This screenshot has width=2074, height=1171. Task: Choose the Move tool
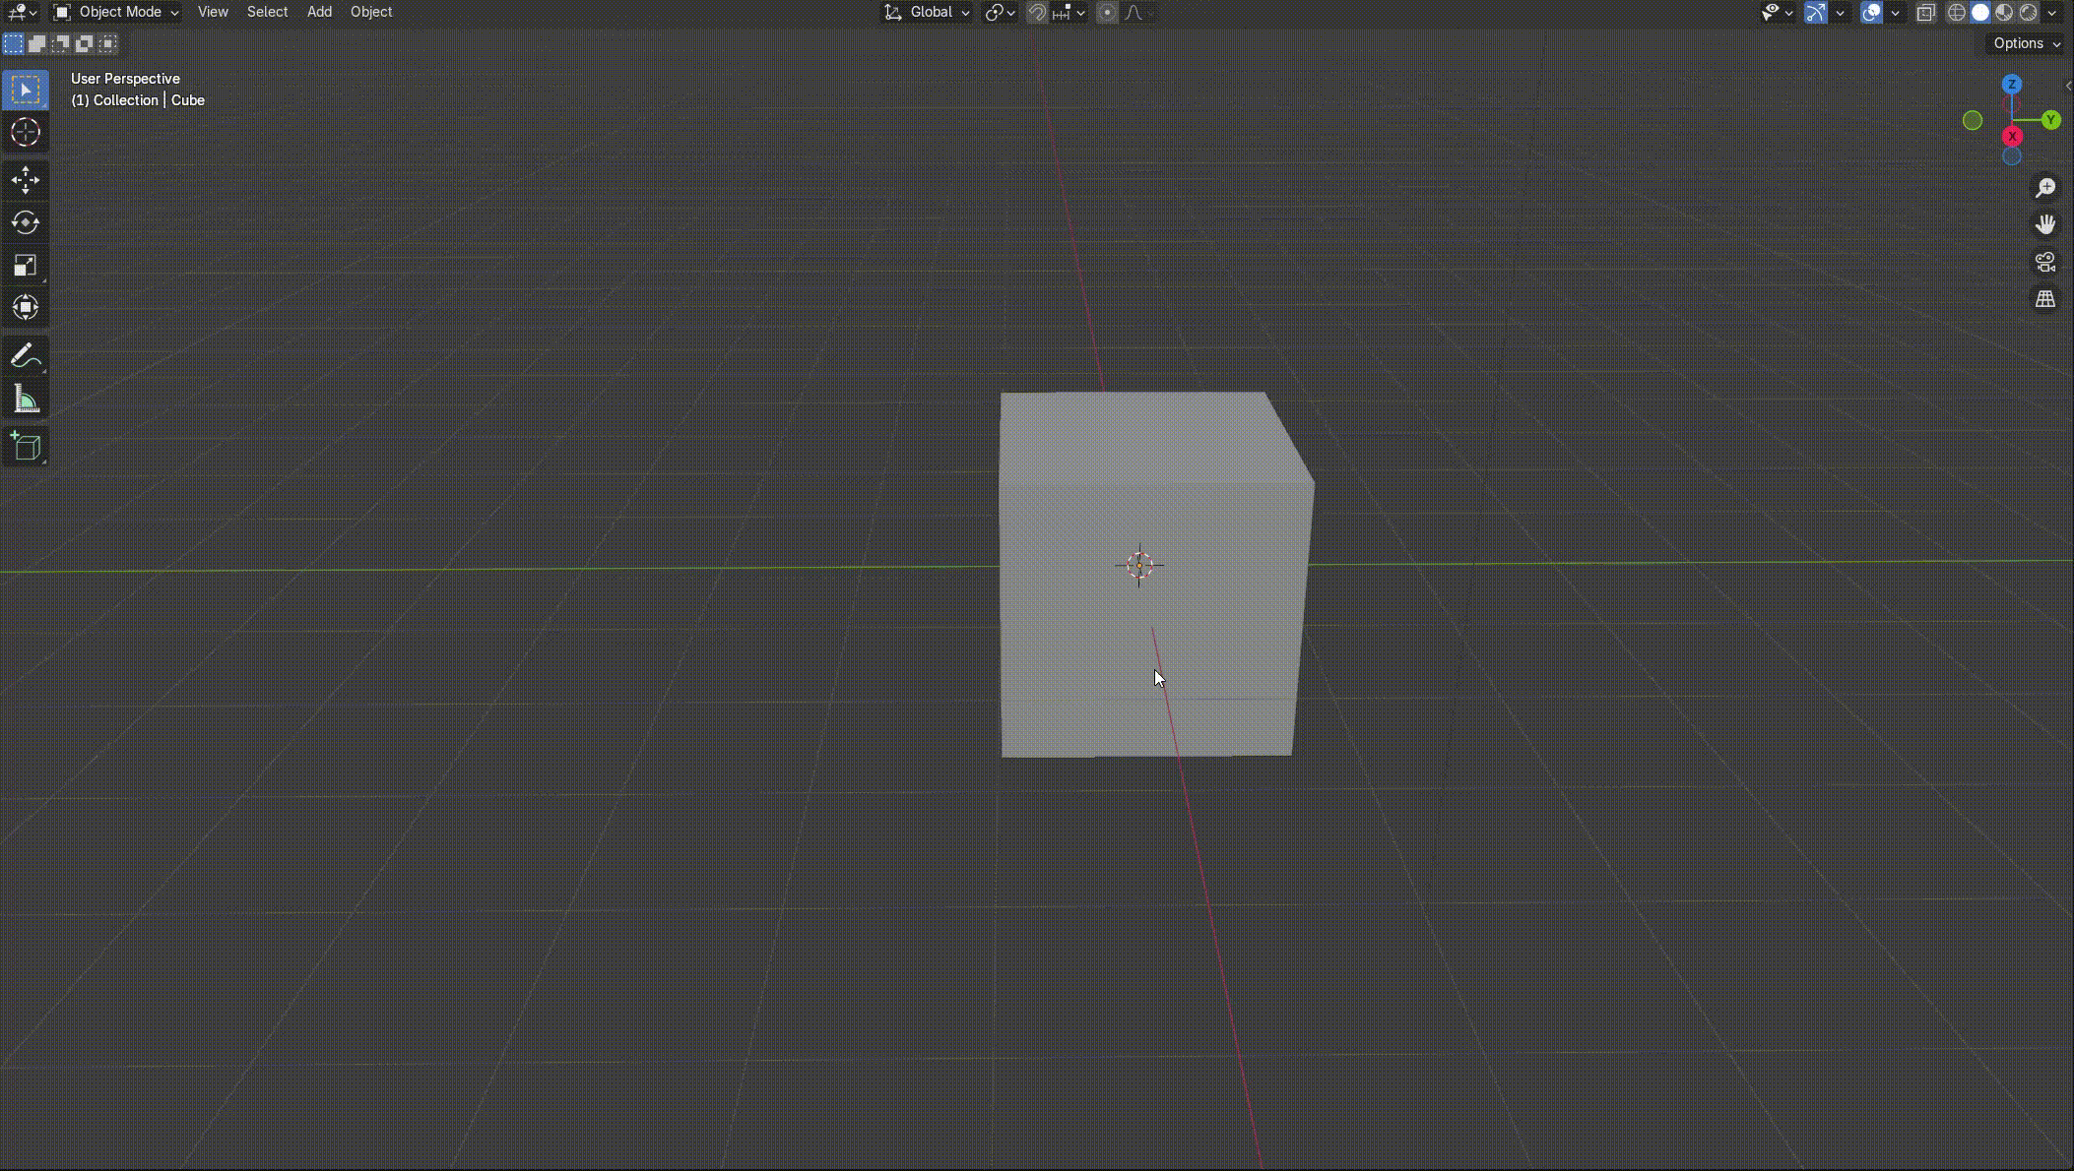pos(26,180)
